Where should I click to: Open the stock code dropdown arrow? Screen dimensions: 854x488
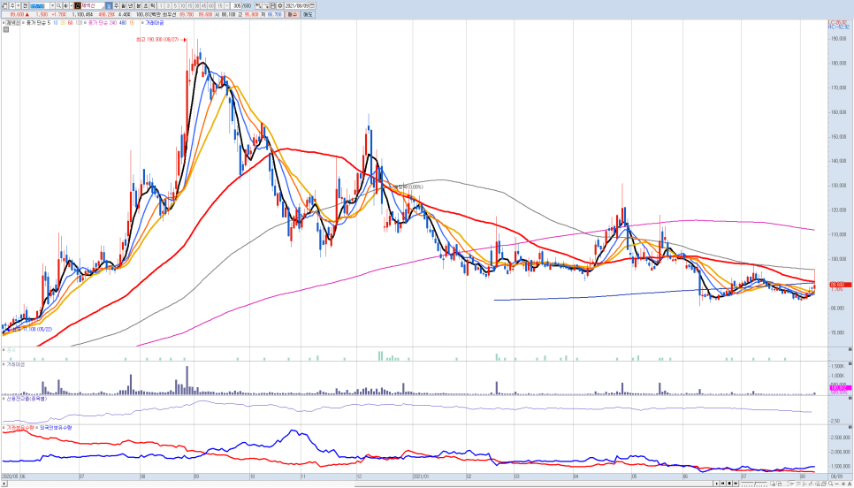[52, 5]
